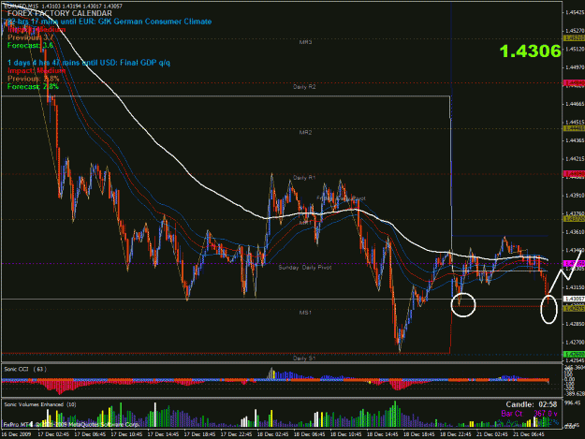Click the 'Bar Ct' purple value label
The height and width of the screenshot is (439, 585).
pyautogui.click(x=512, y=414)
